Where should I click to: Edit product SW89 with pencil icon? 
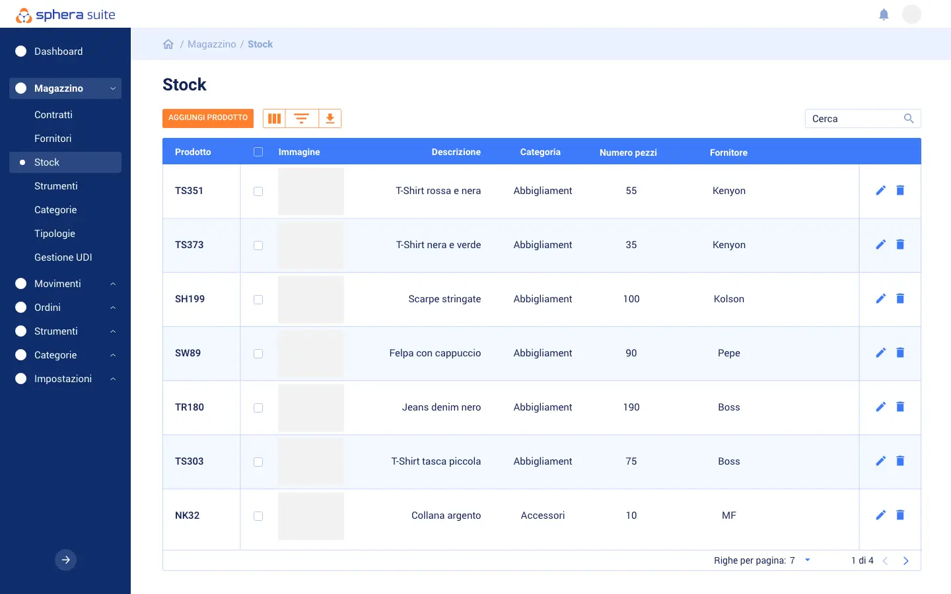880,353
